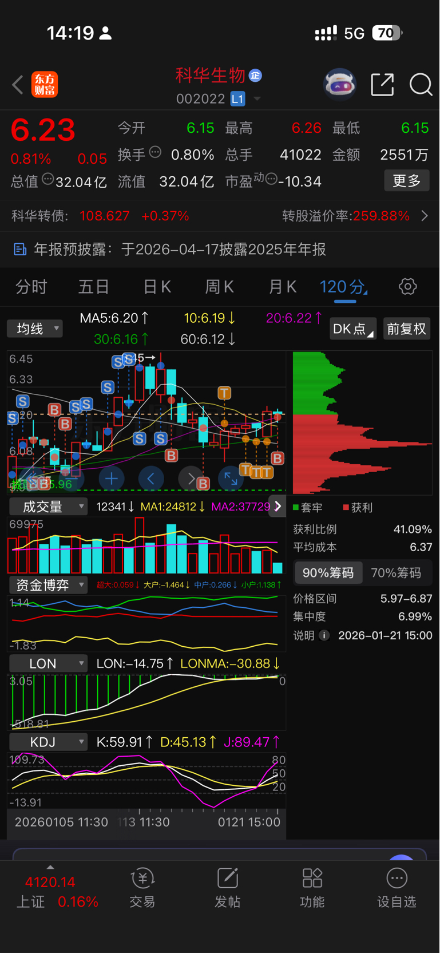This screenshot has height=953, width=440.
Task: Switch to 五日 tab
Action: tap(94, 287)
